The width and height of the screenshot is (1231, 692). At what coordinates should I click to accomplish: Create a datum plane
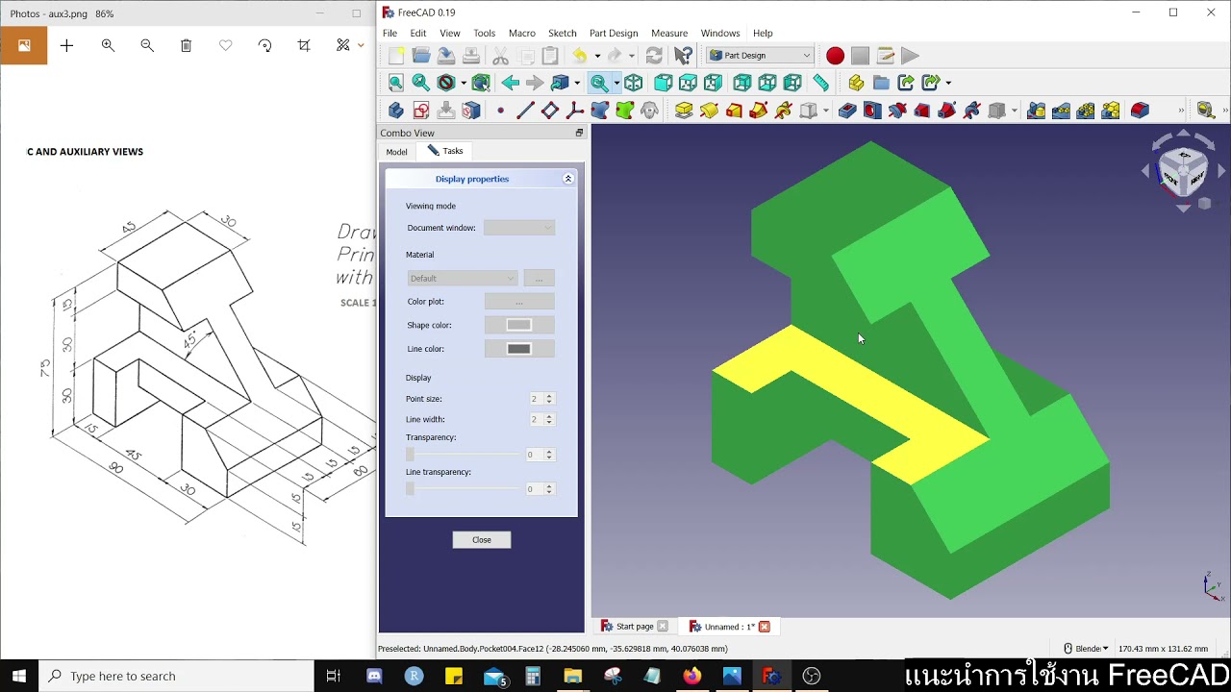pos(550,111)
